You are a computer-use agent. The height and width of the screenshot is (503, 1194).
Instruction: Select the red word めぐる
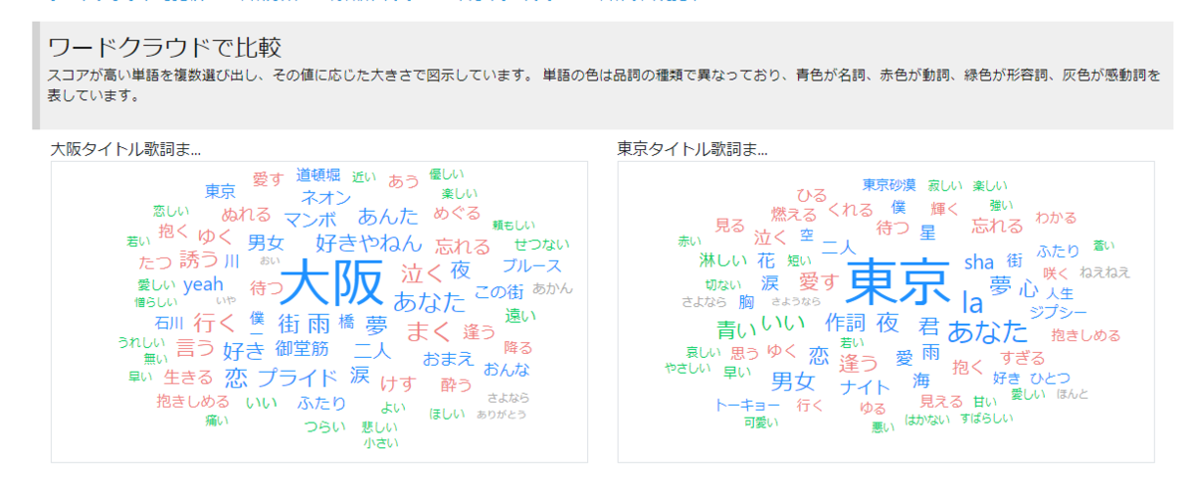coord(457,213)
